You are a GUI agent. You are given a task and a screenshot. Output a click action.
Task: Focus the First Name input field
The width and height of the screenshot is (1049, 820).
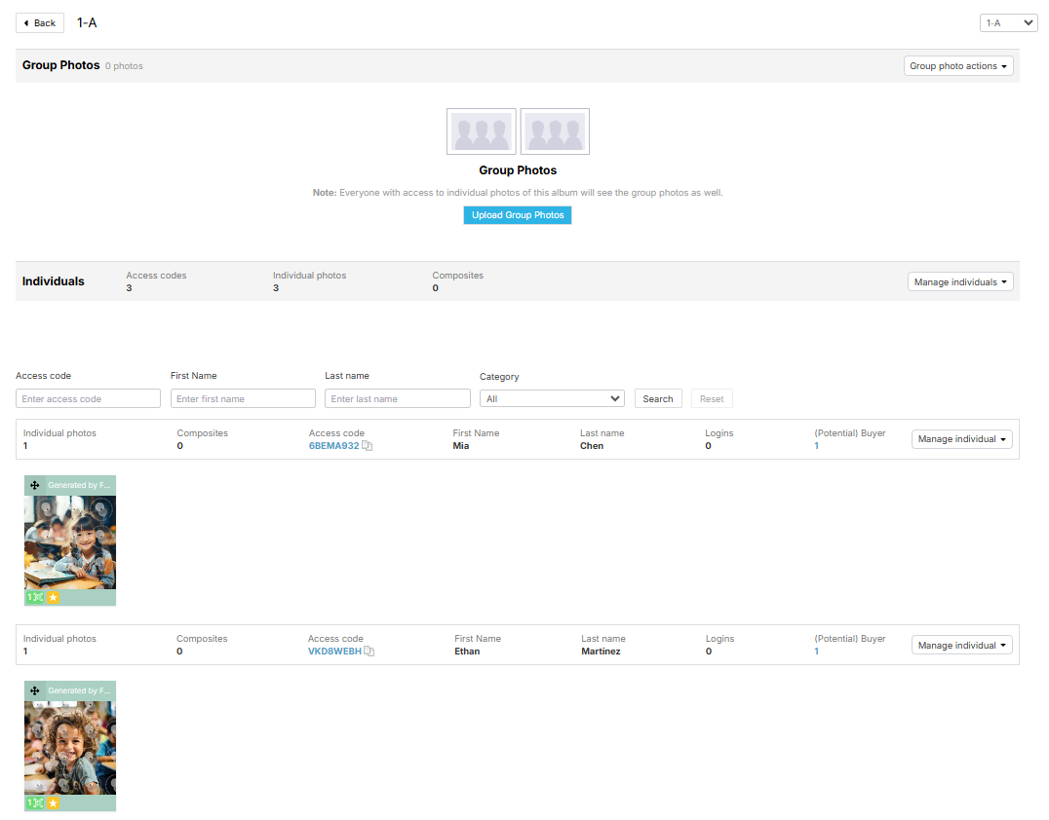click(x=243, y=399)
